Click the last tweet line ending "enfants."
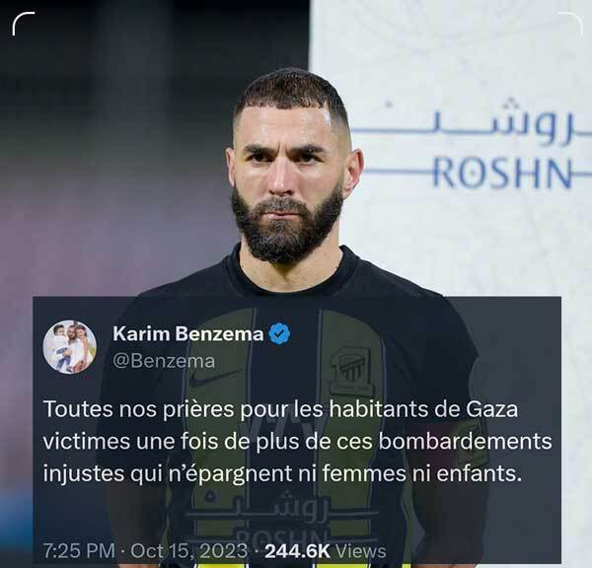 click(x=282, y=473)
